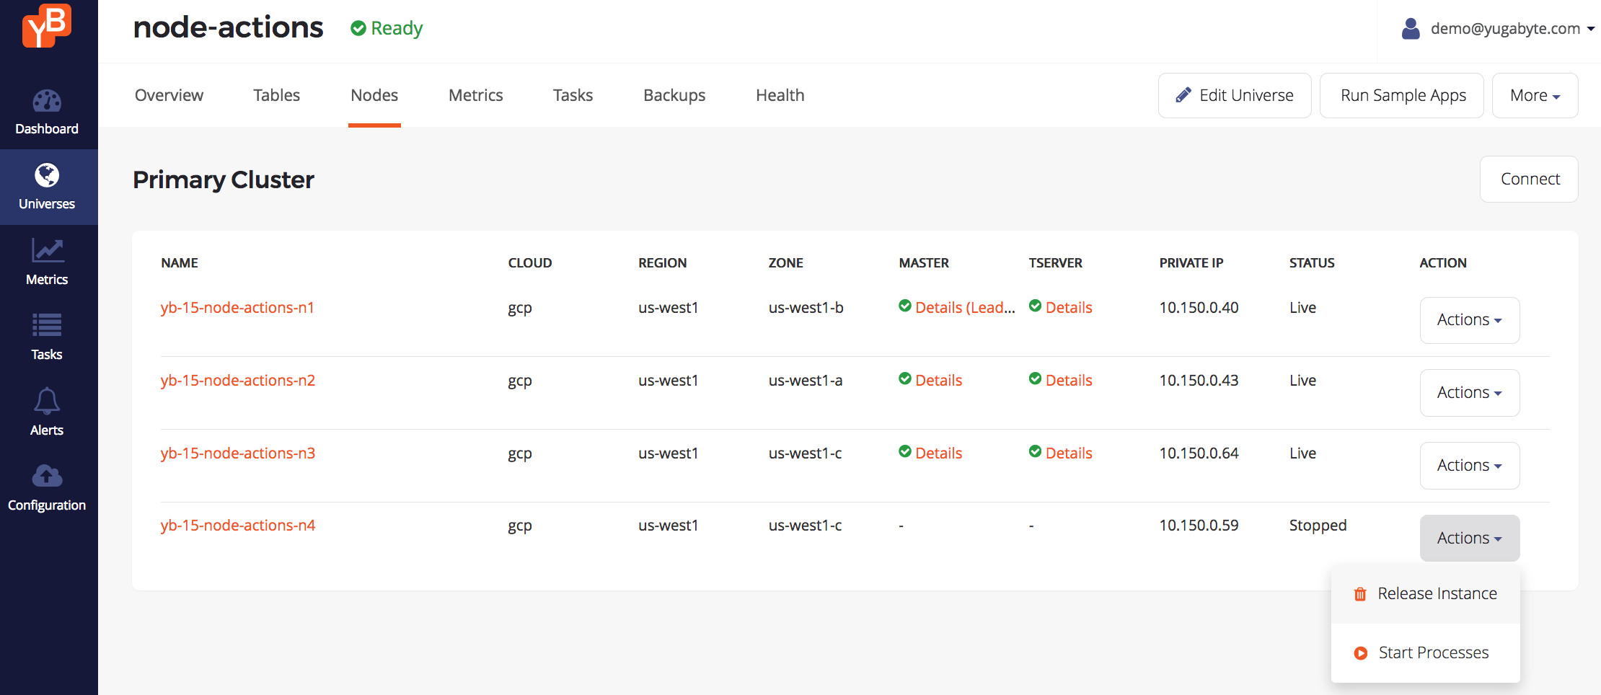
Task: Switch to the Metrics tab
Action: pos(476,95)
